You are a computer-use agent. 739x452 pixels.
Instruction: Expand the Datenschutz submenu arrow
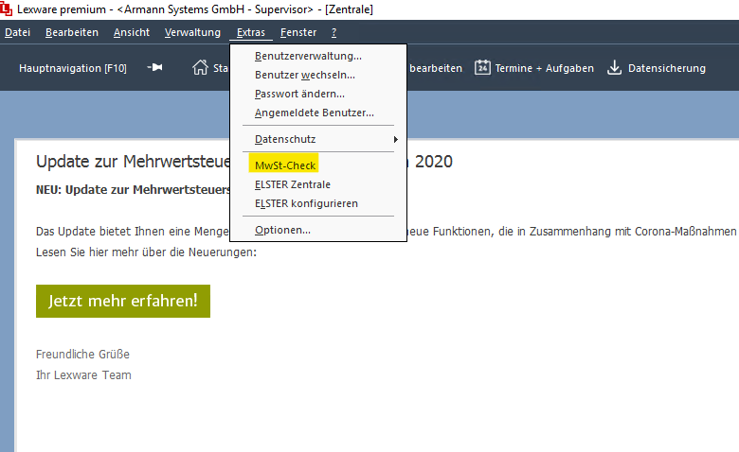(x=395, y=139)
